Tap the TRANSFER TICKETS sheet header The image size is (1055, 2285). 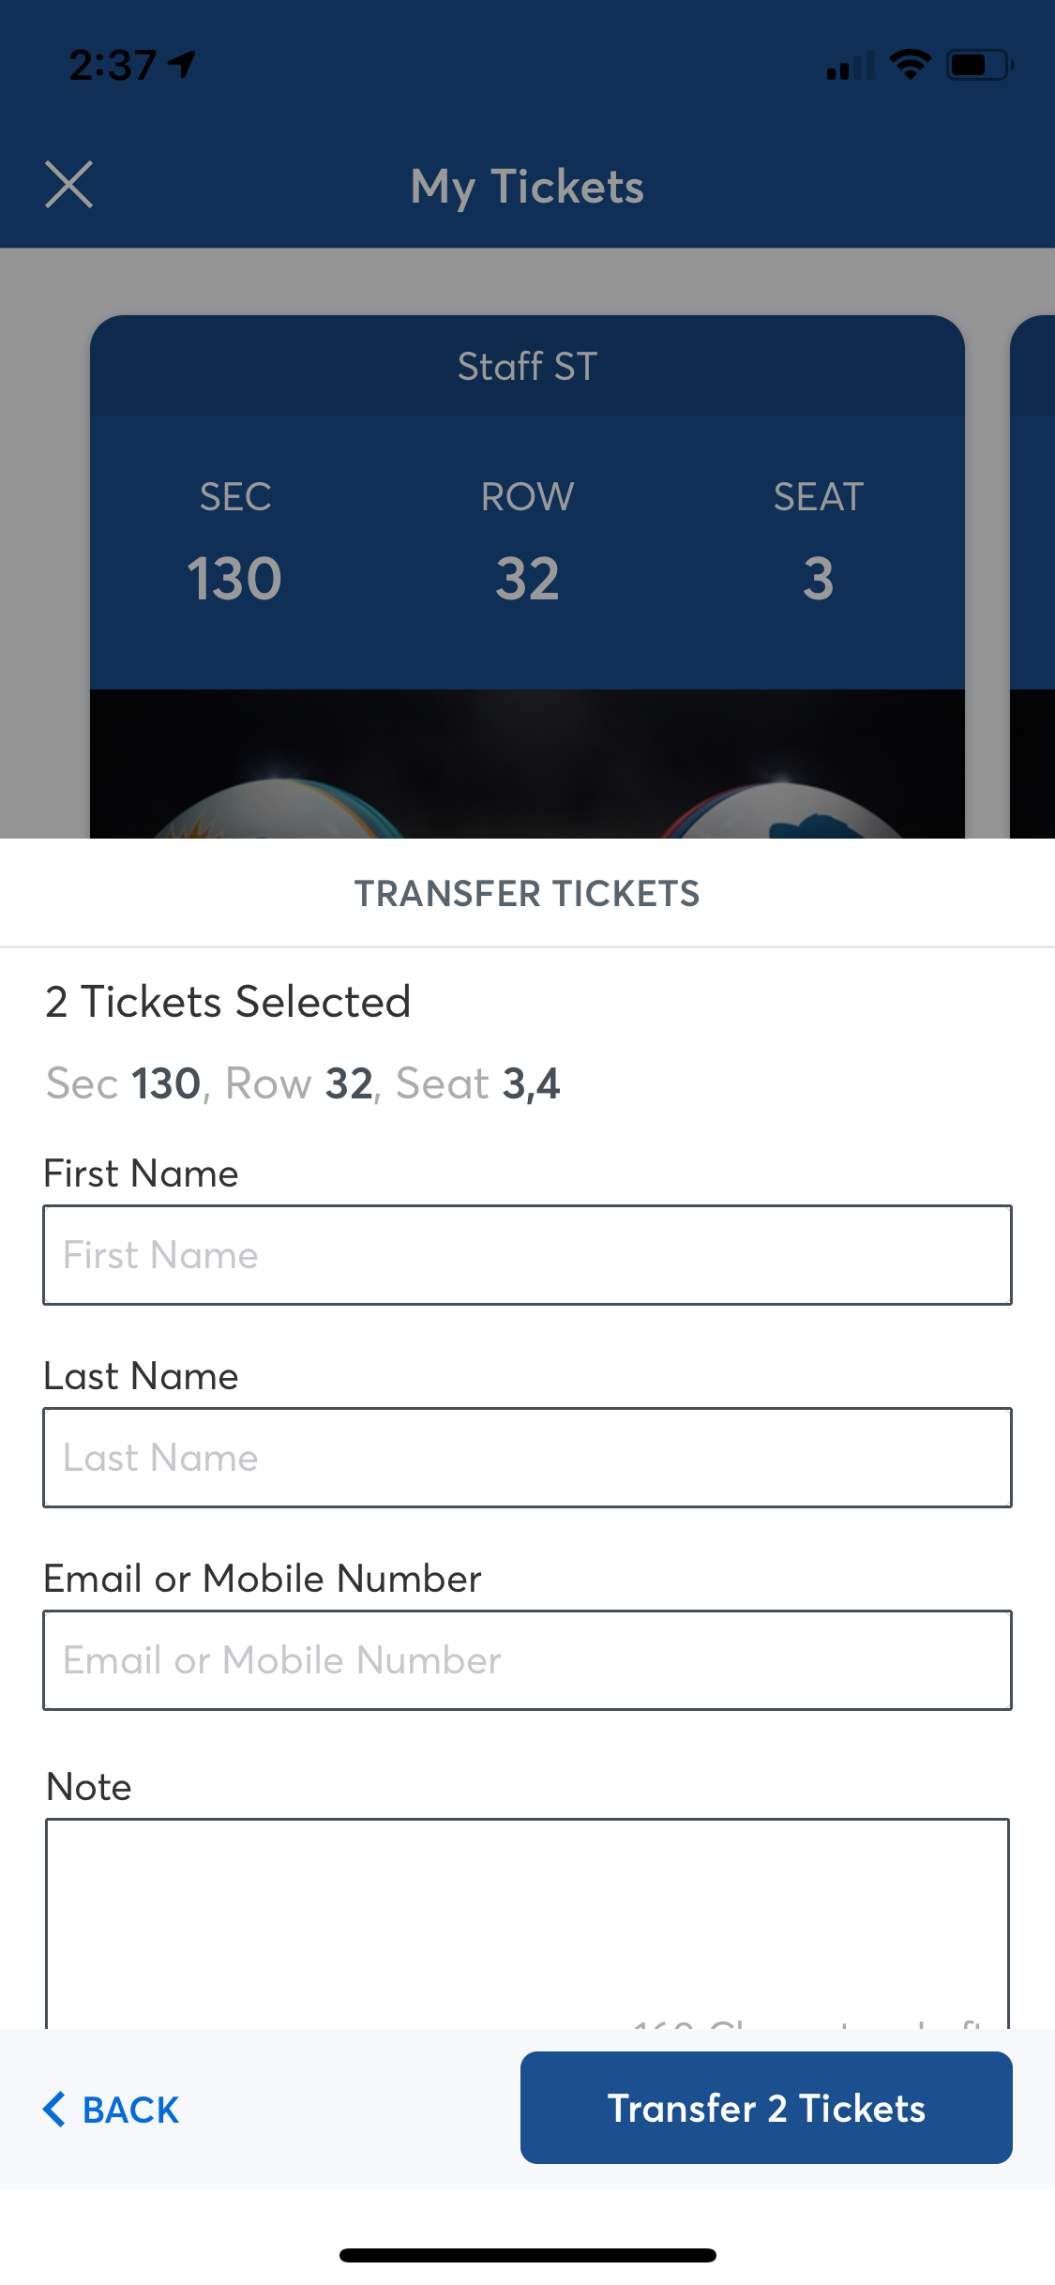coord(527,894)
